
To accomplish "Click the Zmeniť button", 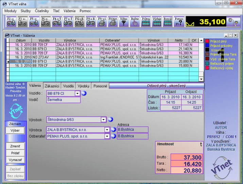I will 15,146.
